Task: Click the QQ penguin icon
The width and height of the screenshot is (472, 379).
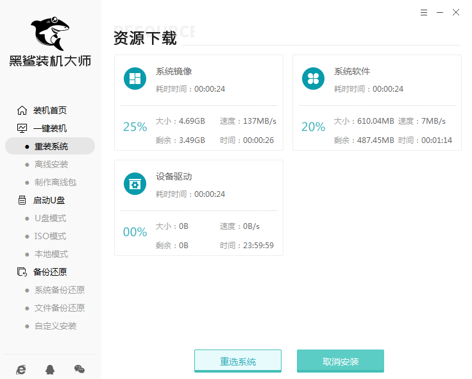Action: [50, 369]
